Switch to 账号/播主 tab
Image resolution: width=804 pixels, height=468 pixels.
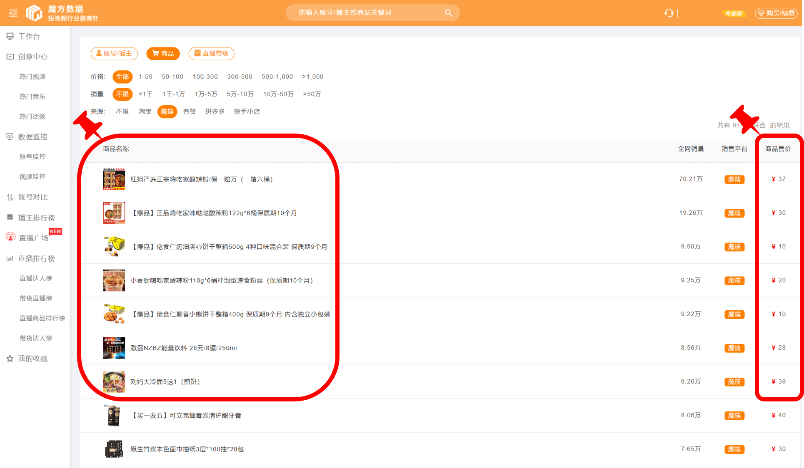(114, 53)
